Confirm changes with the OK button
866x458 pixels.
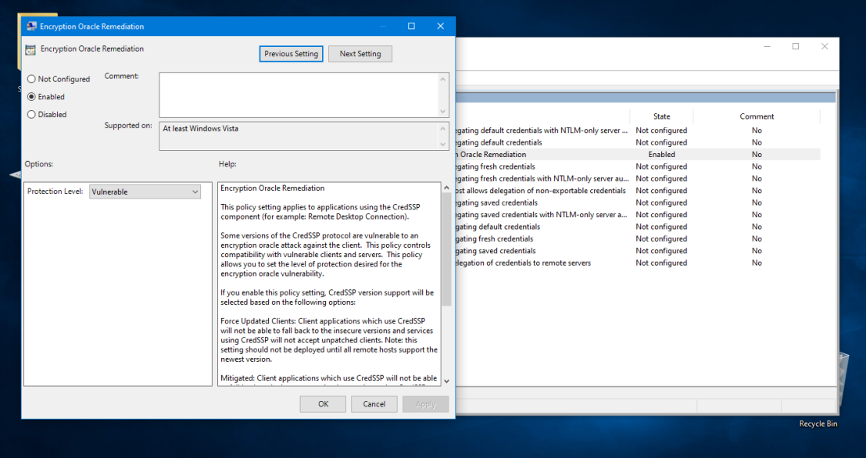tap(322, 403)
